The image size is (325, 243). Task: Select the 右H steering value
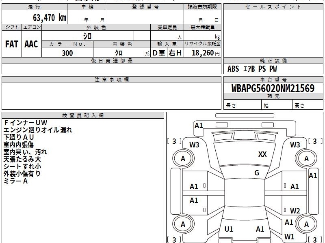point(175,53)
